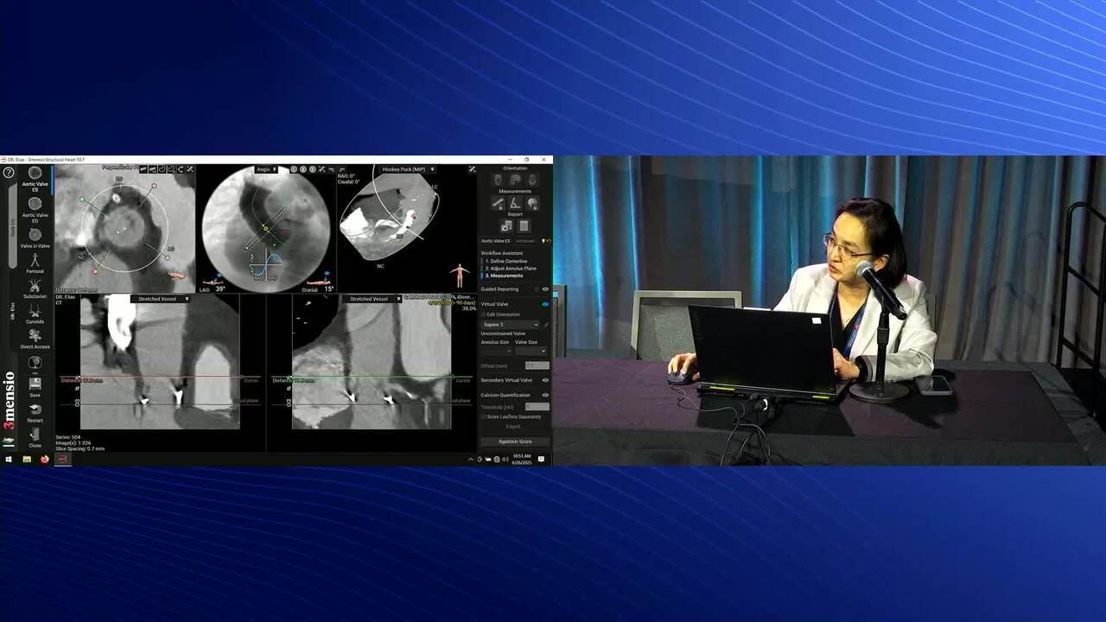The width and height of the screenshot is (1106, 622).
Task: Click the report snapshot camera icon
Action: click(x=507, y=226)
